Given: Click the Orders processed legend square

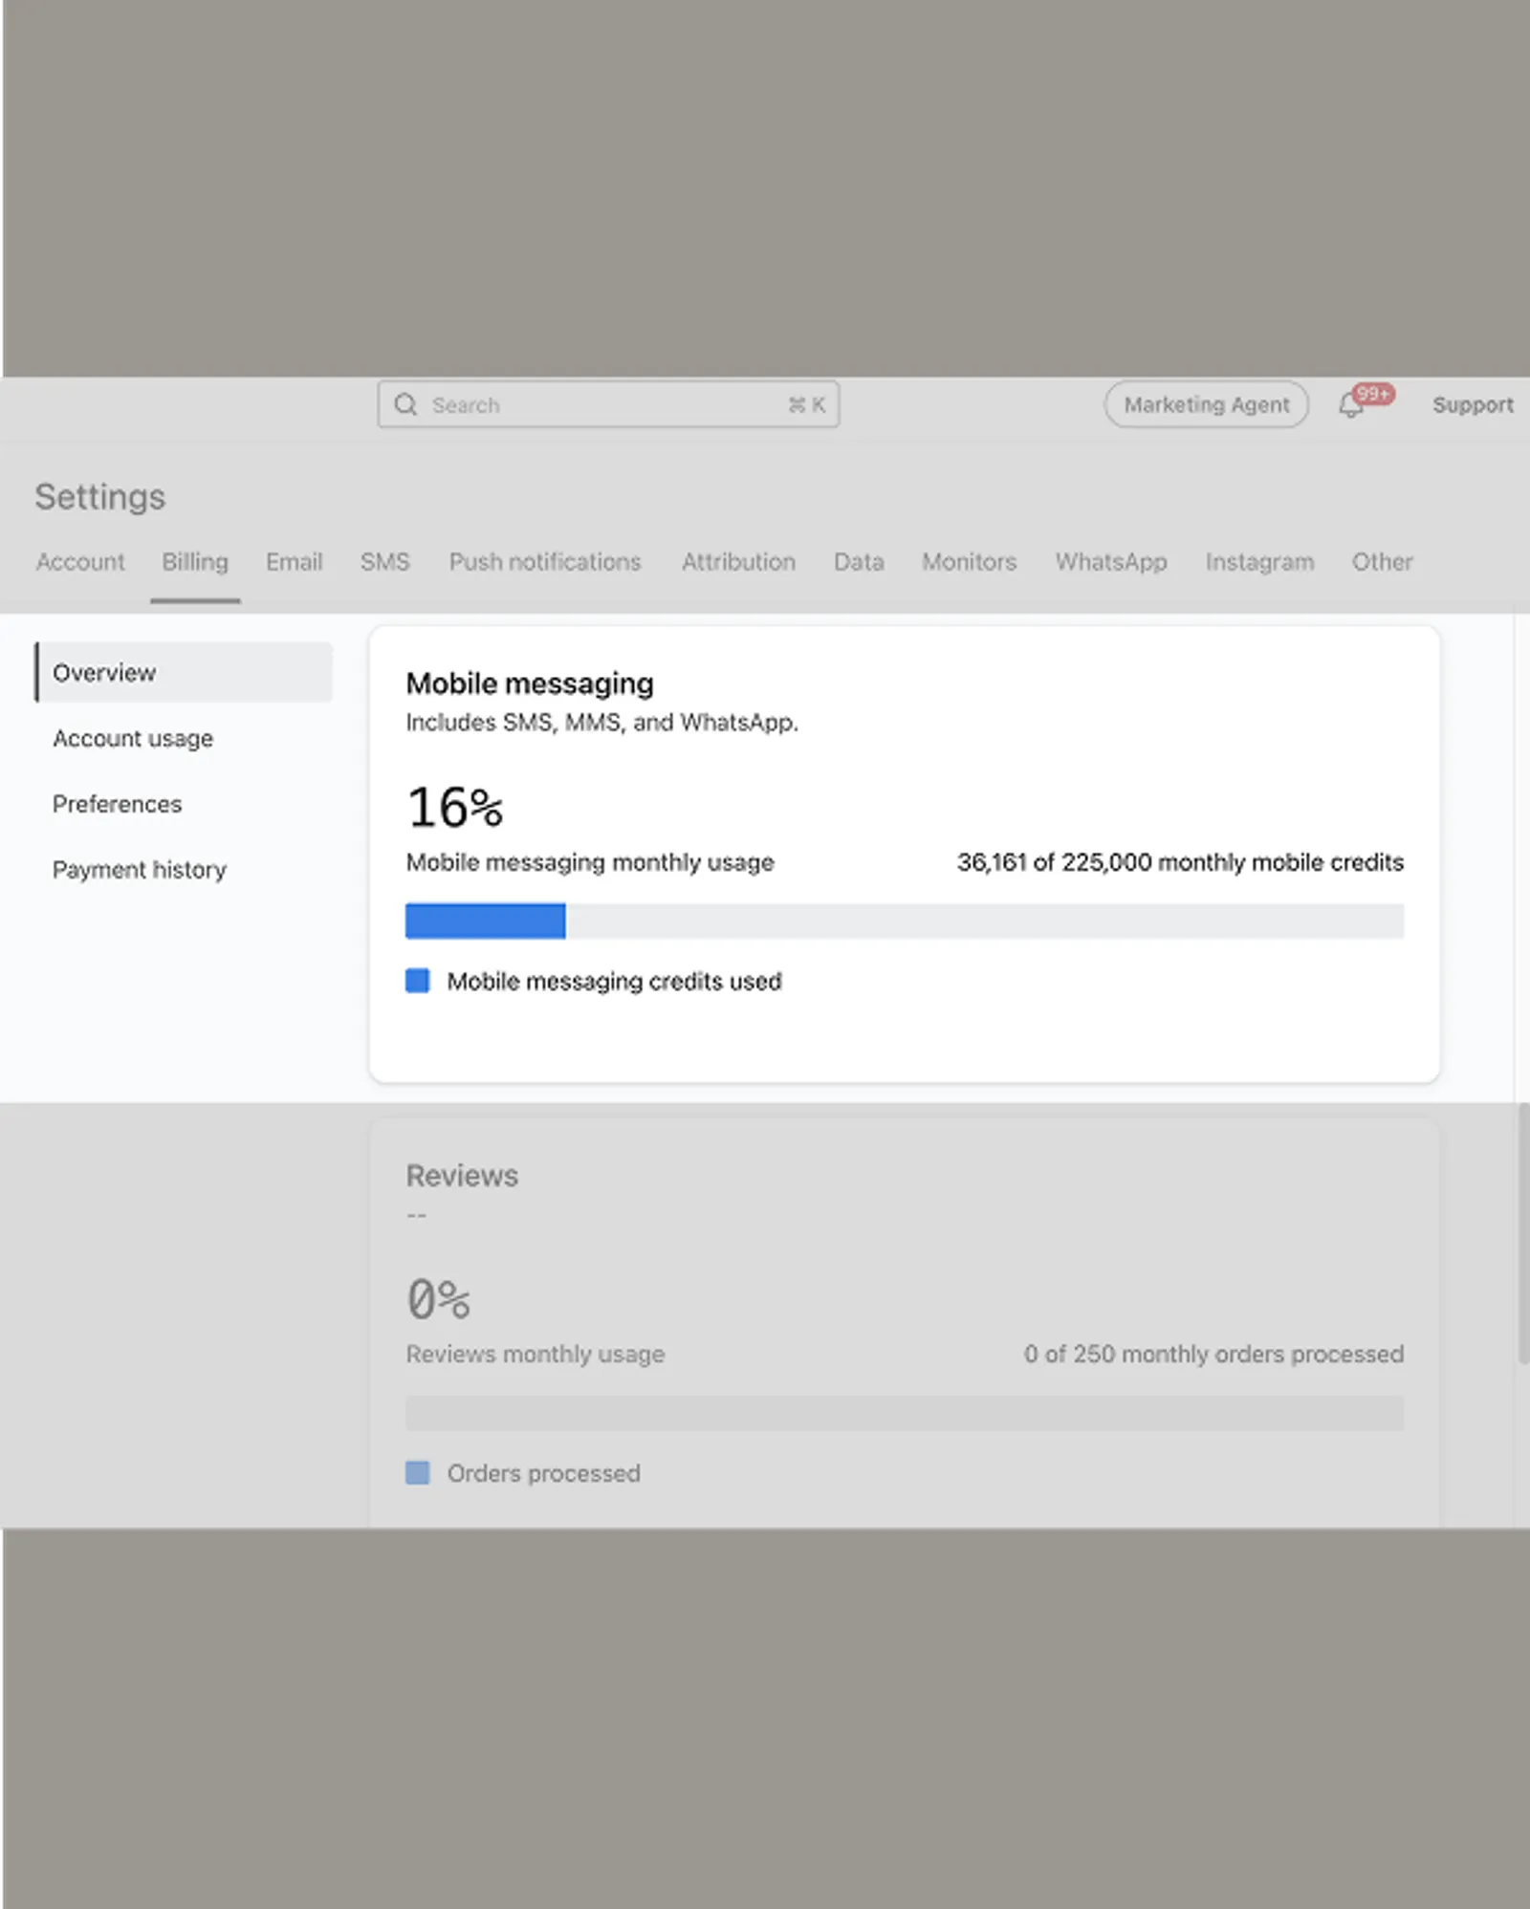Looking at the screenshot, I should (417, 1472).
